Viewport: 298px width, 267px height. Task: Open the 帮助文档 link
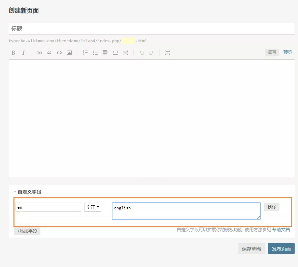pos(281,229)
